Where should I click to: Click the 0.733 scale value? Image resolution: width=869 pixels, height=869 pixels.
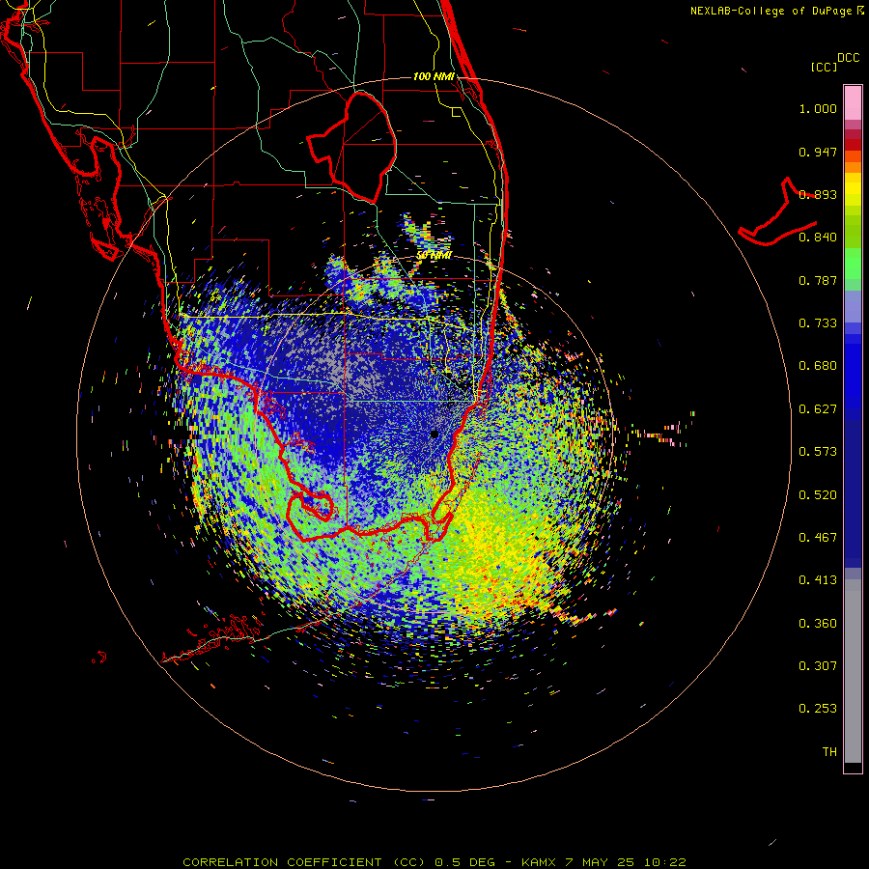click(818, 323)
